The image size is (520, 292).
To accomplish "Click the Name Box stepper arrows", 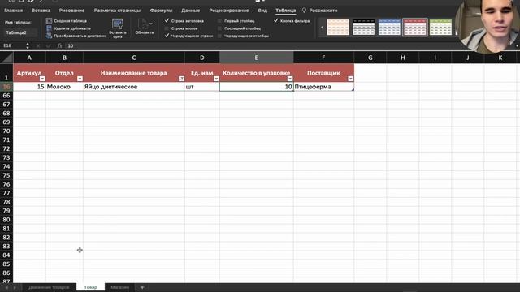I will [x=28, y=45].
